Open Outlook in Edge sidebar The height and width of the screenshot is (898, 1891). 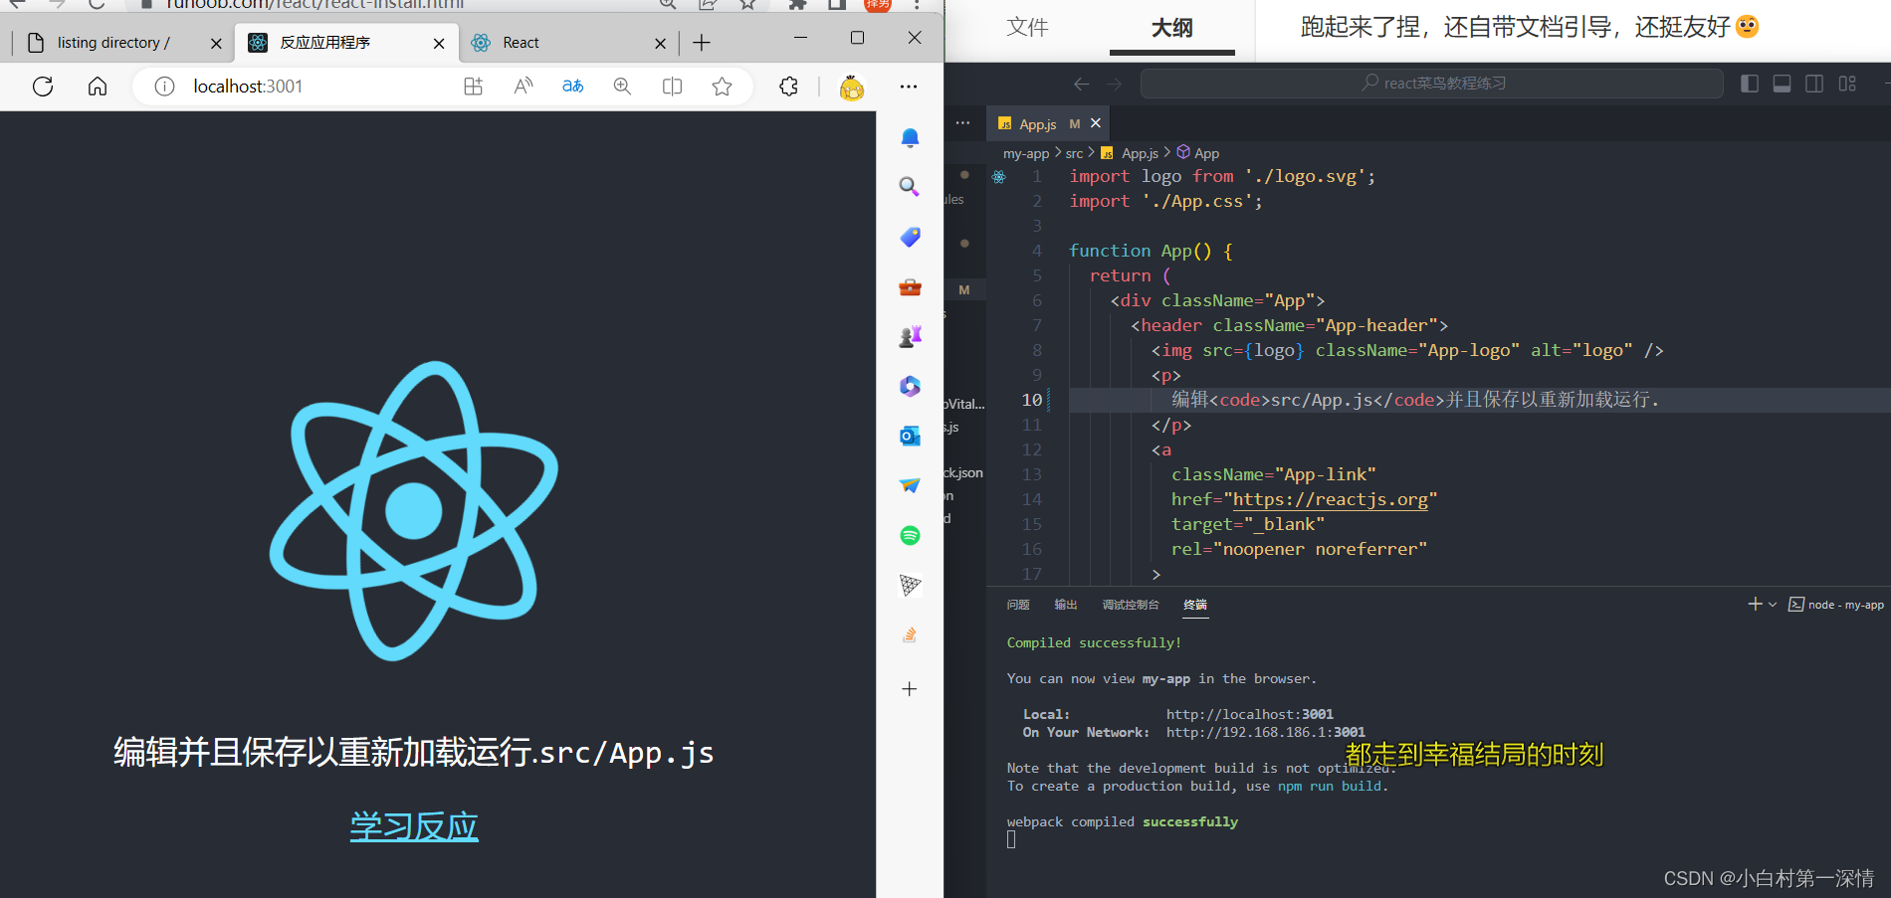coord(910,436)
